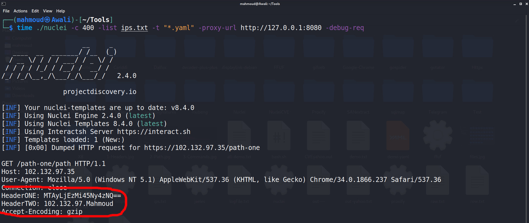The image size is (529, 223).
Task: Click 'projectdiscovery.io' under the banner
Action: (100, 92)
